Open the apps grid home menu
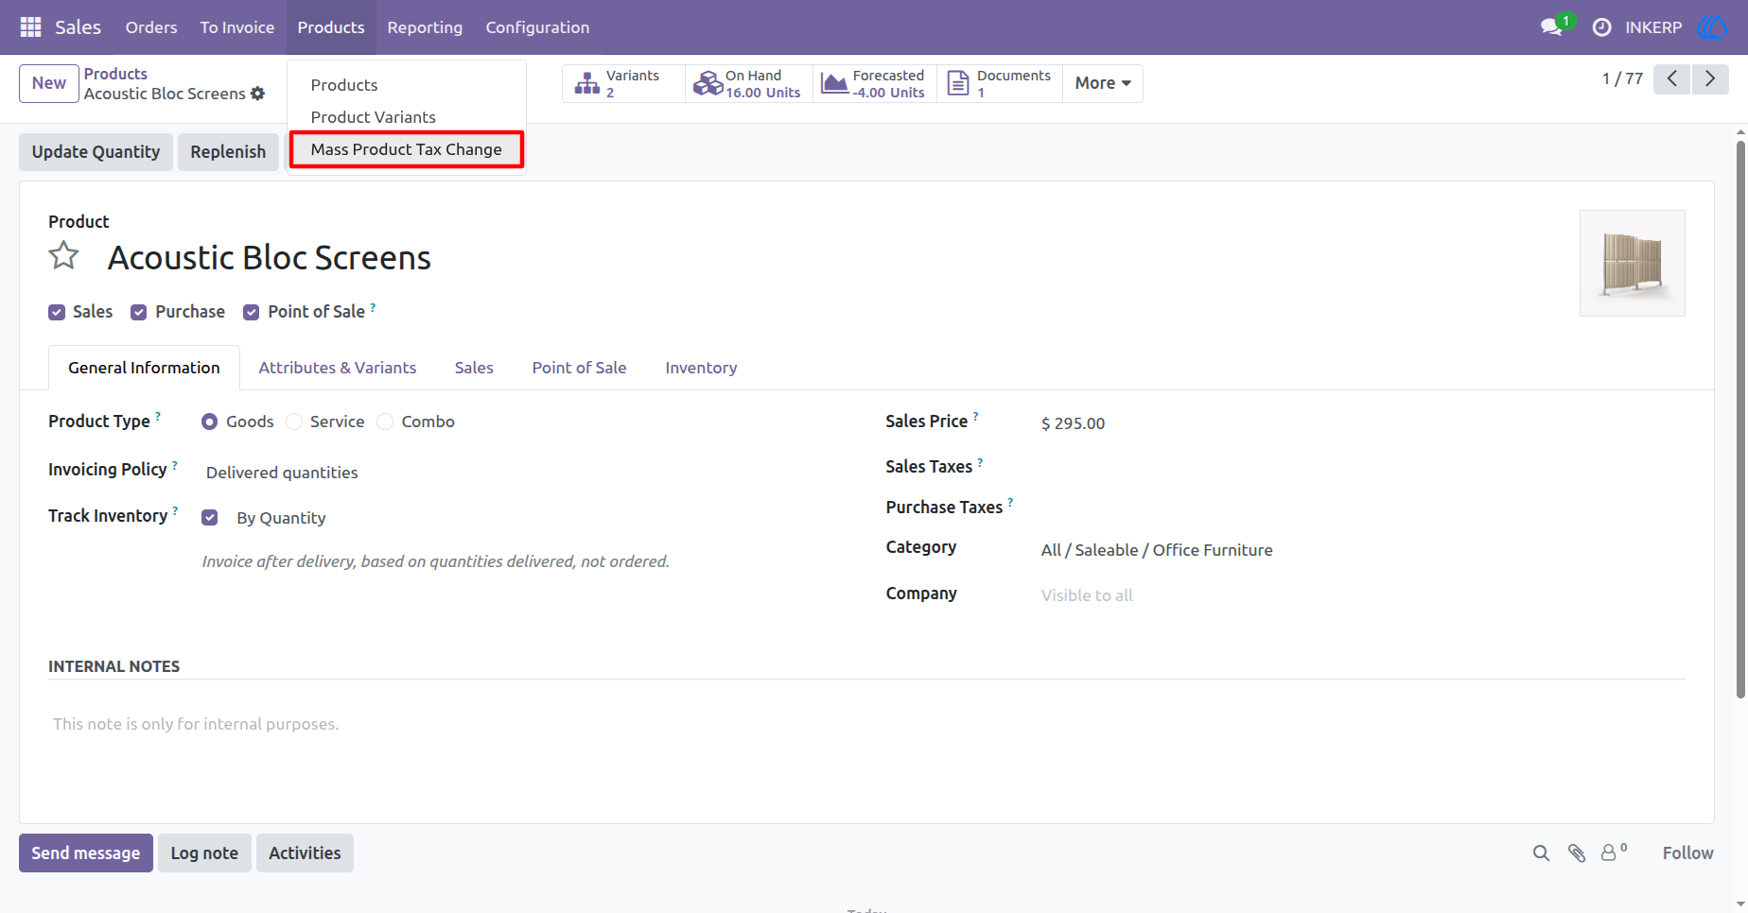 coord(30,27)
